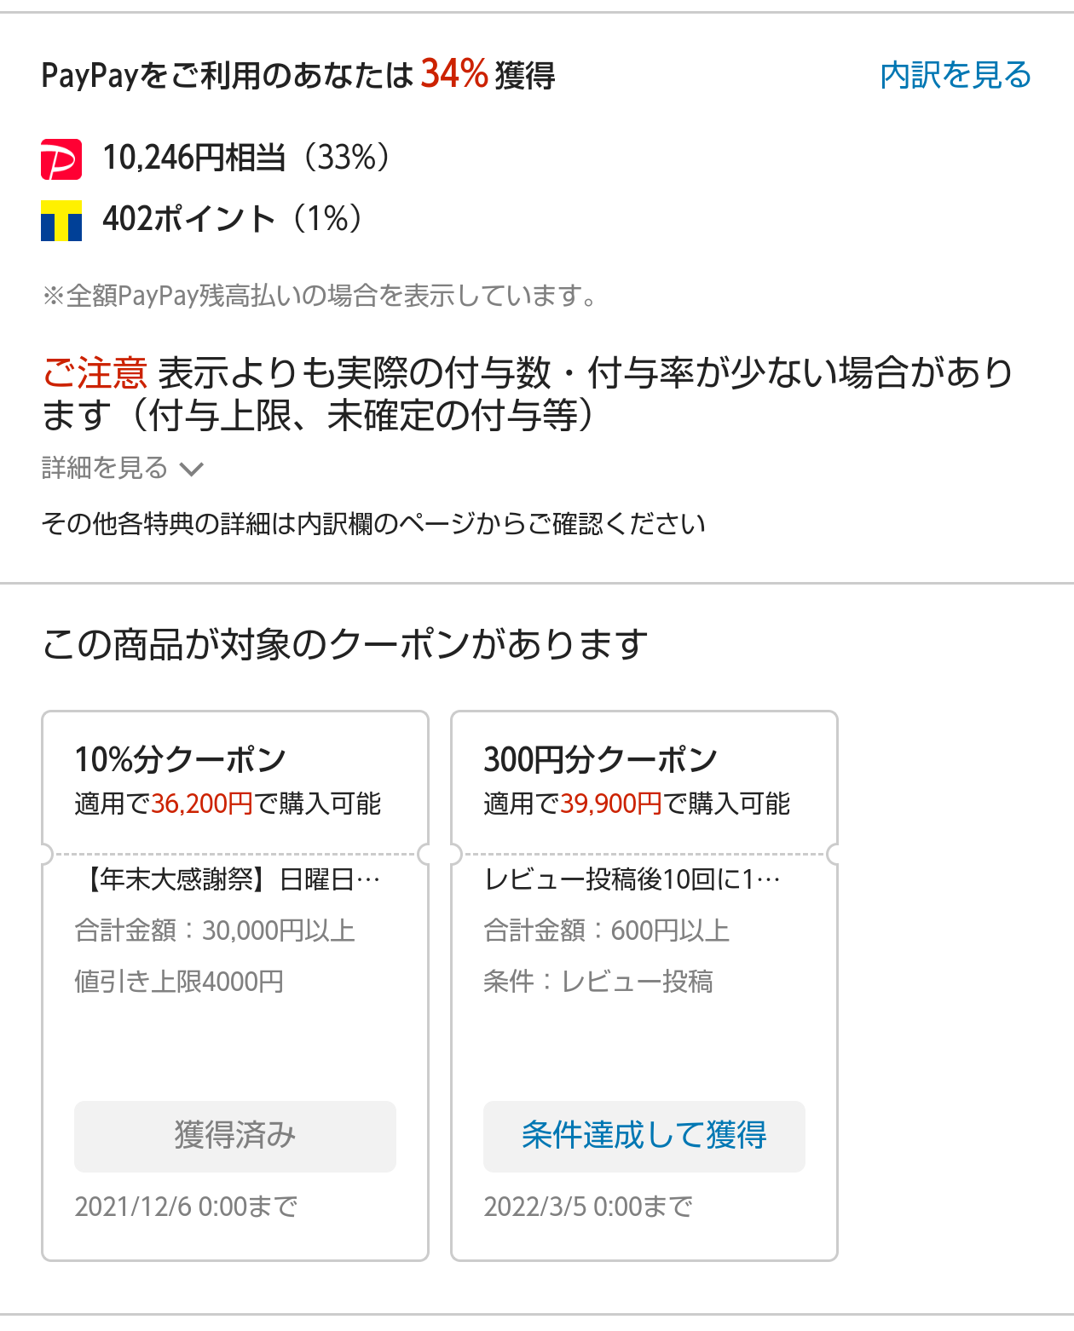The width and height of the screenshot is (1074, 1331).
Task: Tap the 【年末大感謝祭】 coupon description
Action: coord(230,879)
